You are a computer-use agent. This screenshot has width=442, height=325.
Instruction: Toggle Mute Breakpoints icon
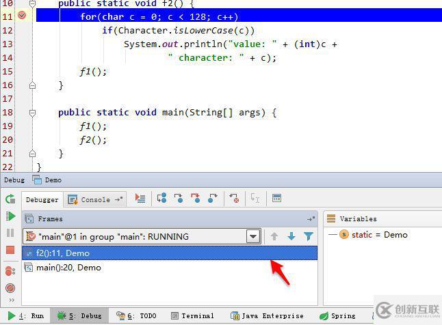10,288
